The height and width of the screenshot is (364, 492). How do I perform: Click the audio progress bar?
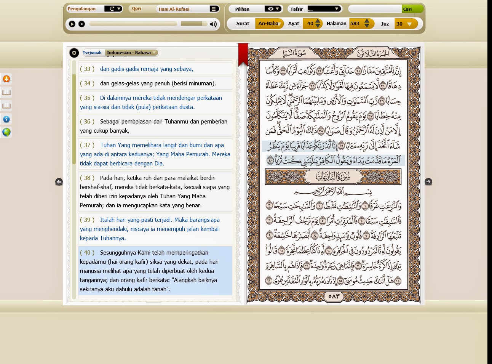click(x=133, y=24)
